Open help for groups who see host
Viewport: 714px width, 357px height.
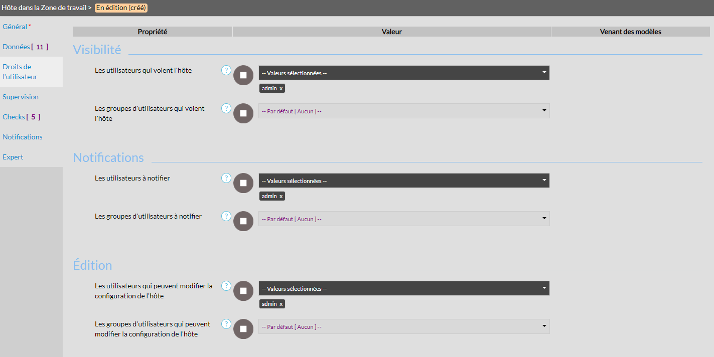(226, 108)
